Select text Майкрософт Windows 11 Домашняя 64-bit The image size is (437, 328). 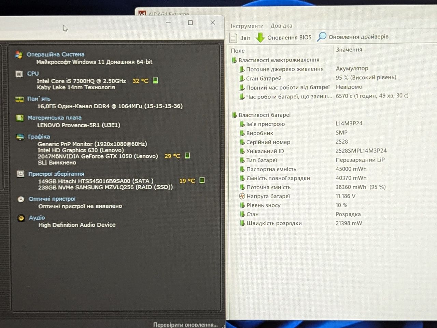coord(94,62)
